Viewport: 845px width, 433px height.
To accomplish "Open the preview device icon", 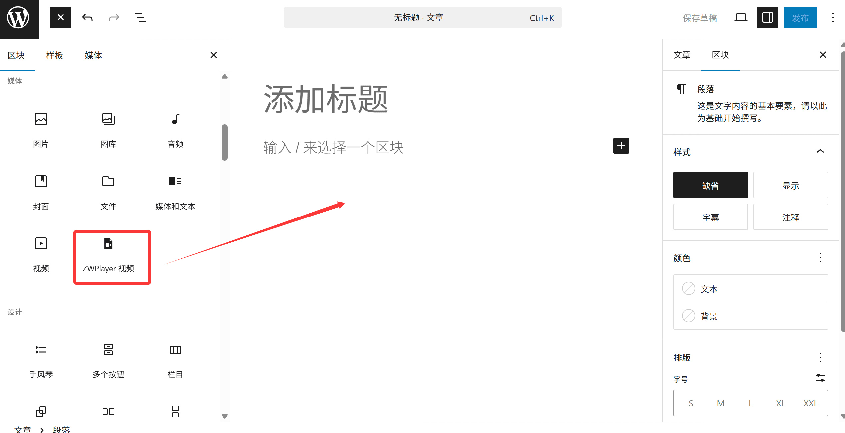I will pos(741,17).
